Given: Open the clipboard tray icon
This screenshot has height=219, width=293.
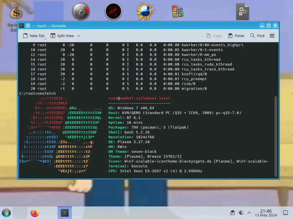Looking at the screenshot, I should [x=232, y=213].
